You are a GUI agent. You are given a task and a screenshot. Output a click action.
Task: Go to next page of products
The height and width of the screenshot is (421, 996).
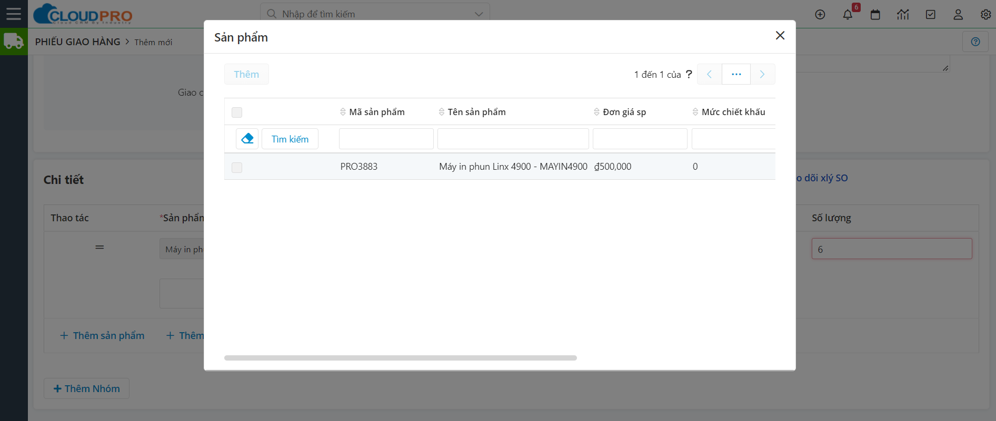[x=762, y=74]
